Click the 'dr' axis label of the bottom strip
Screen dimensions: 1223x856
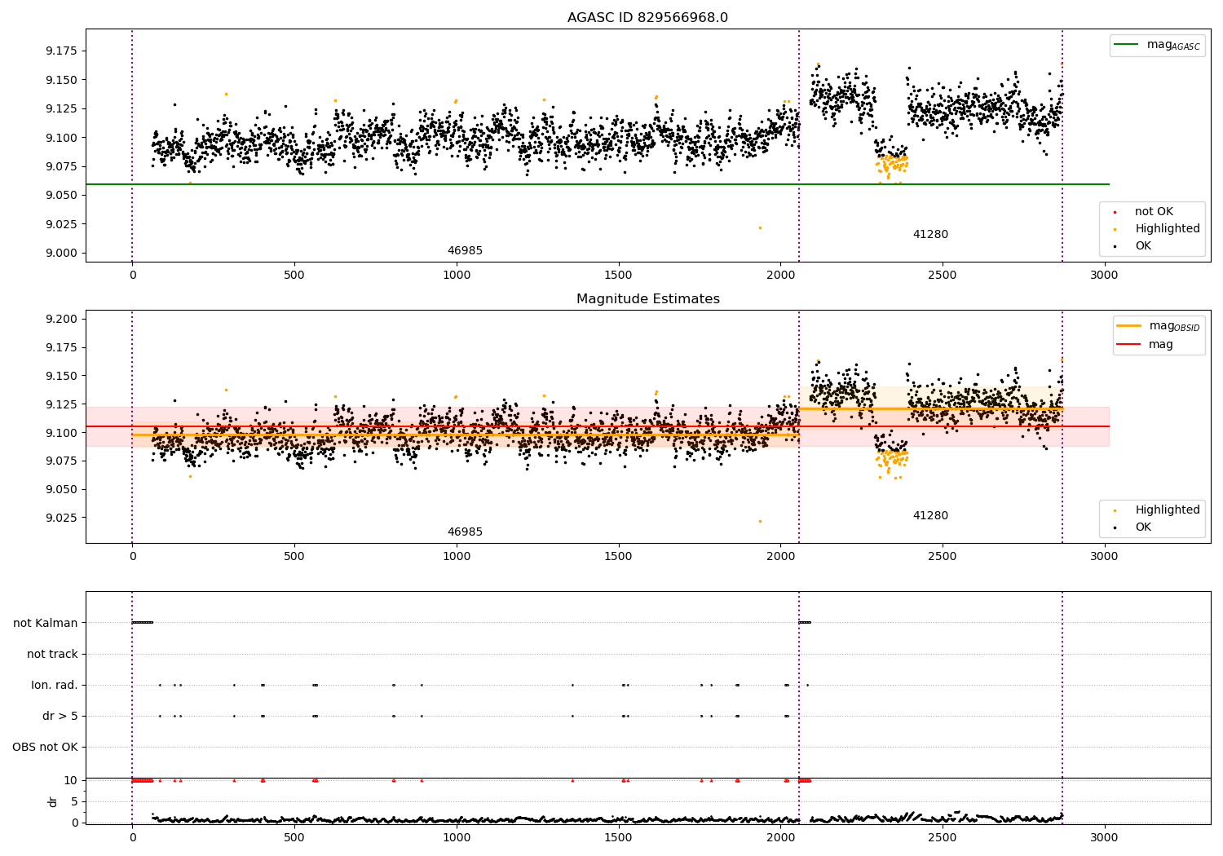click(x=53, y=801)
